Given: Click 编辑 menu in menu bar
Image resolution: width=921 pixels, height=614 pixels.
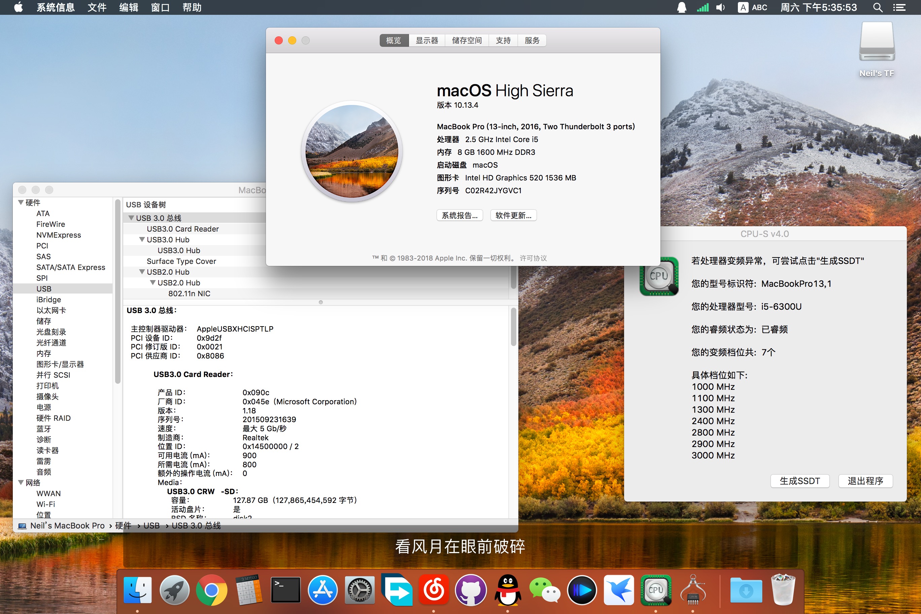Looking at the screenshot, I should tap(126, 7).
